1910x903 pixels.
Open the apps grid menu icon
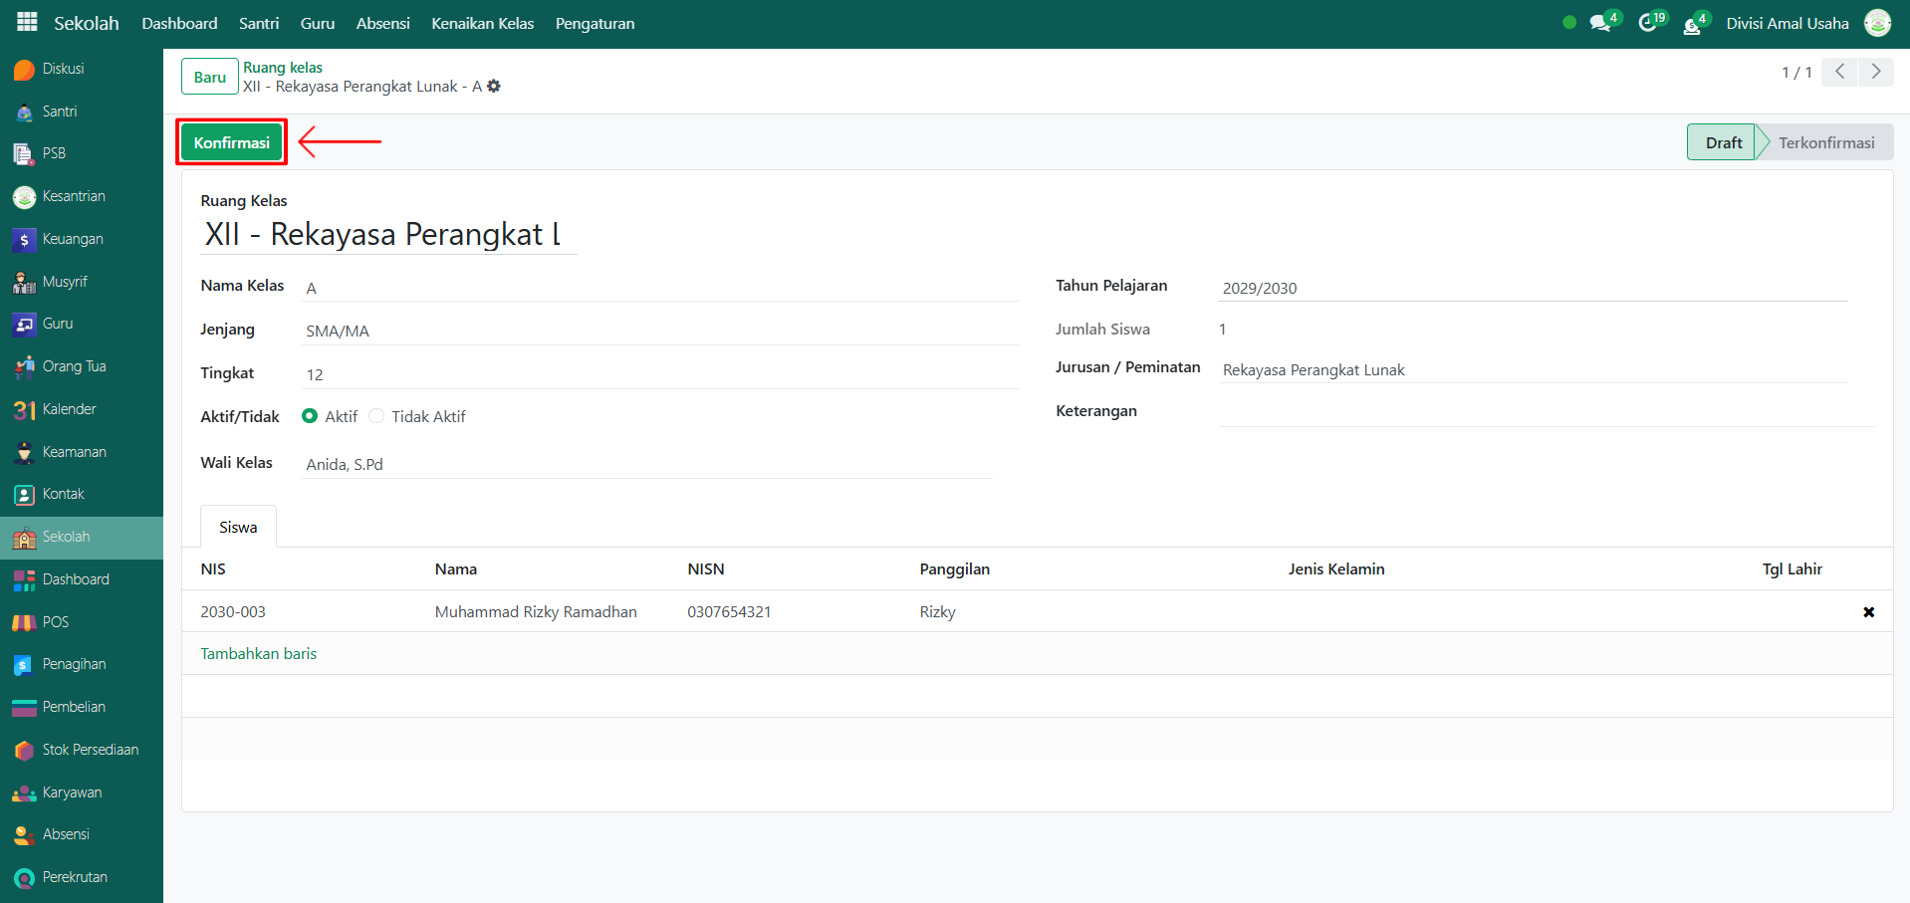[x=27, y=22]
